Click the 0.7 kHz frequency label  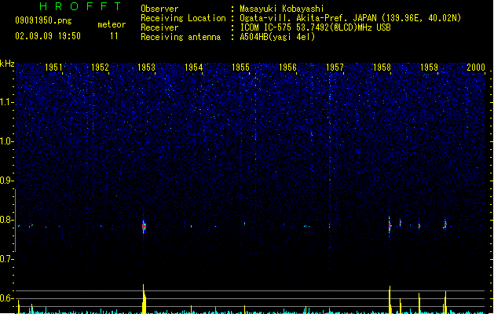[6, 259]
